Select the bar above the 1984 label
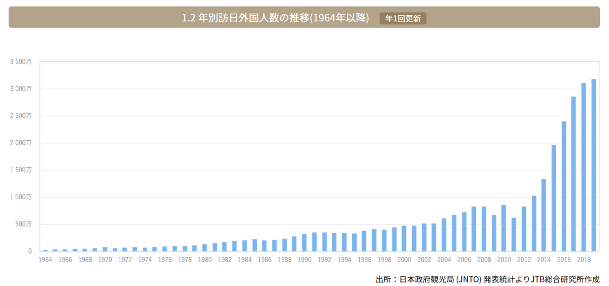The image size is (609, 286). (245, 245)
